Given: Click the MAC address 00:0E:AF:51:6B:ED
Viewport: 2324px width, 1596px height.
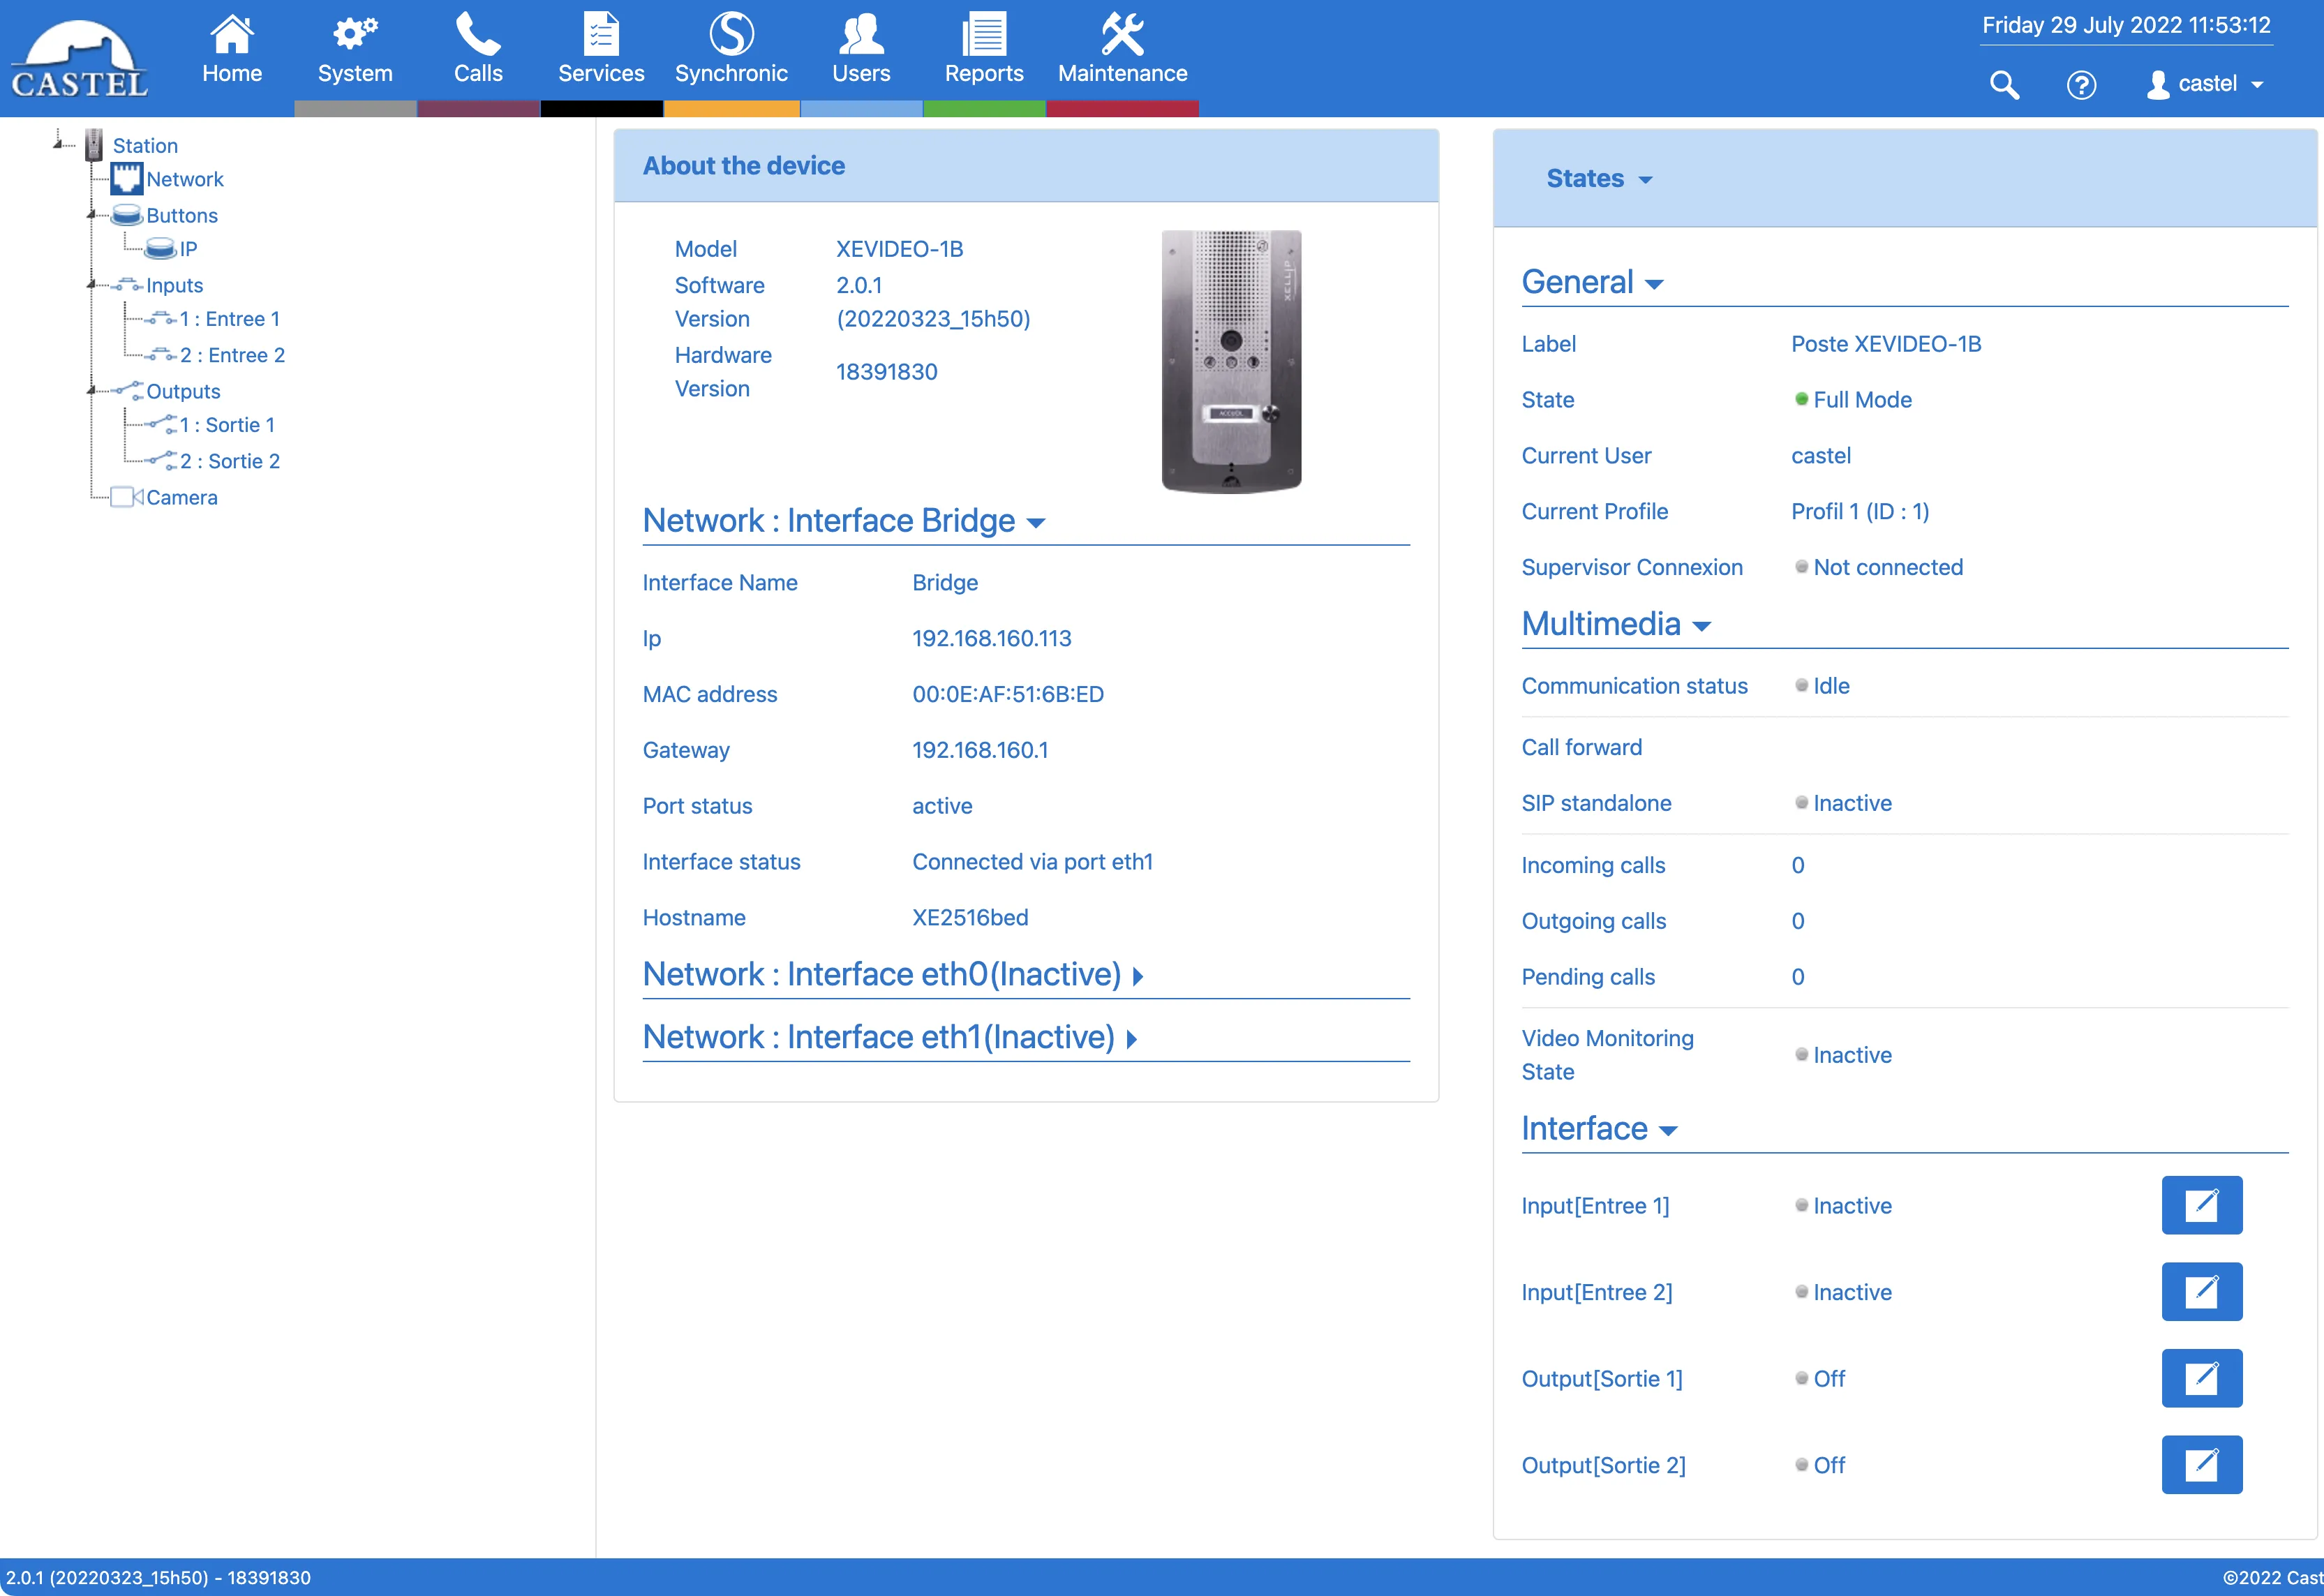Looking at the screenshot, I should [1007, 694].
